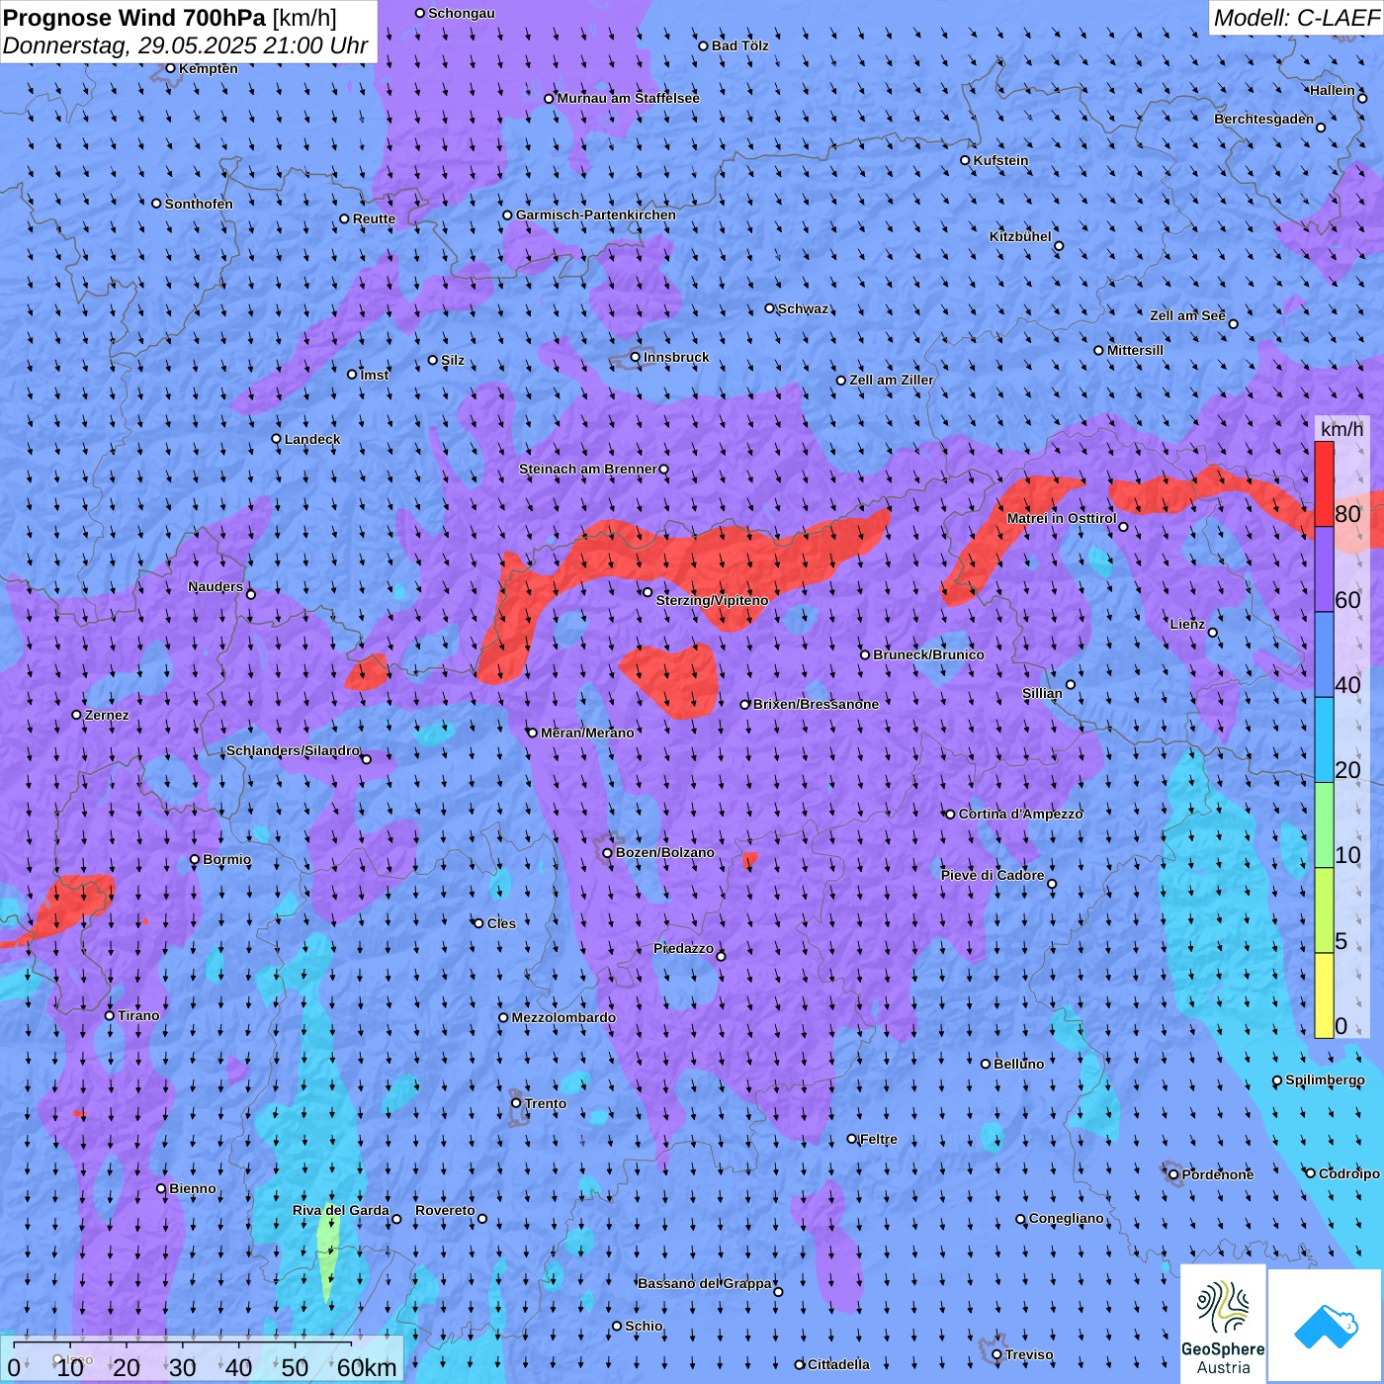Click the Innsbruck city label
Viewport: 1384px width, 1384px height.
676,357
